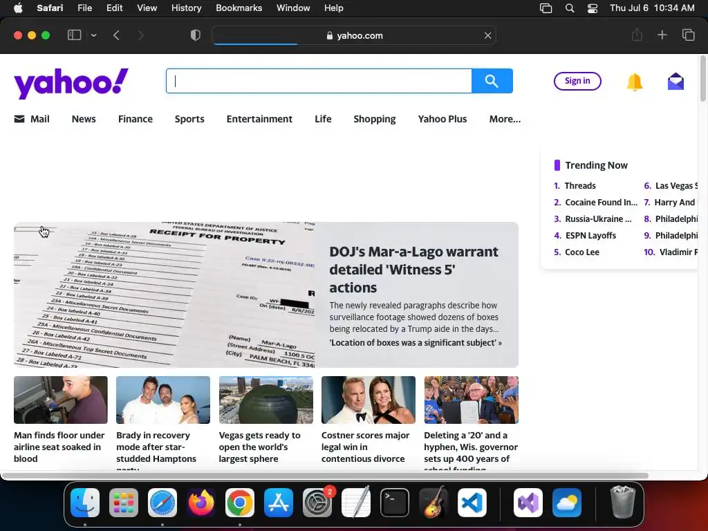The height and width of the screenshot is (531, 708).
Task: Read 'Costner scores major legal win' headline
Action: (365, 447)
